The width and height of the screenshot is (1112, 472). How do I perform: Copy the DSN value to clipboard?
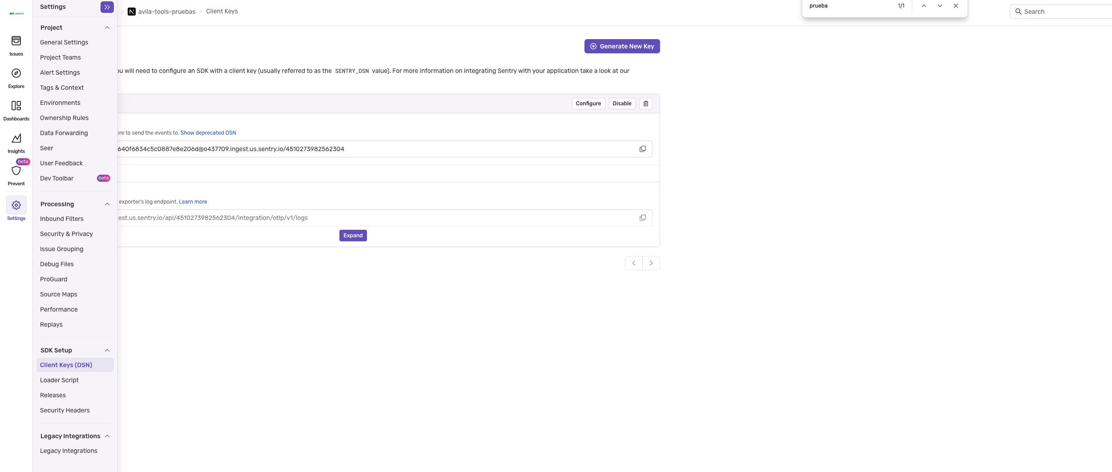tap(642, 149)
